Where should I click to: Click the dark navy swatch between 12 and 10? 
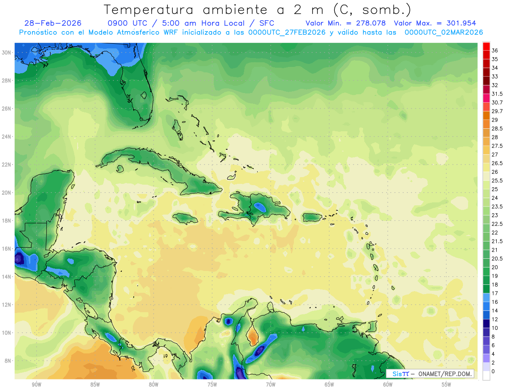pyautogui.click(x=486, y=324)
